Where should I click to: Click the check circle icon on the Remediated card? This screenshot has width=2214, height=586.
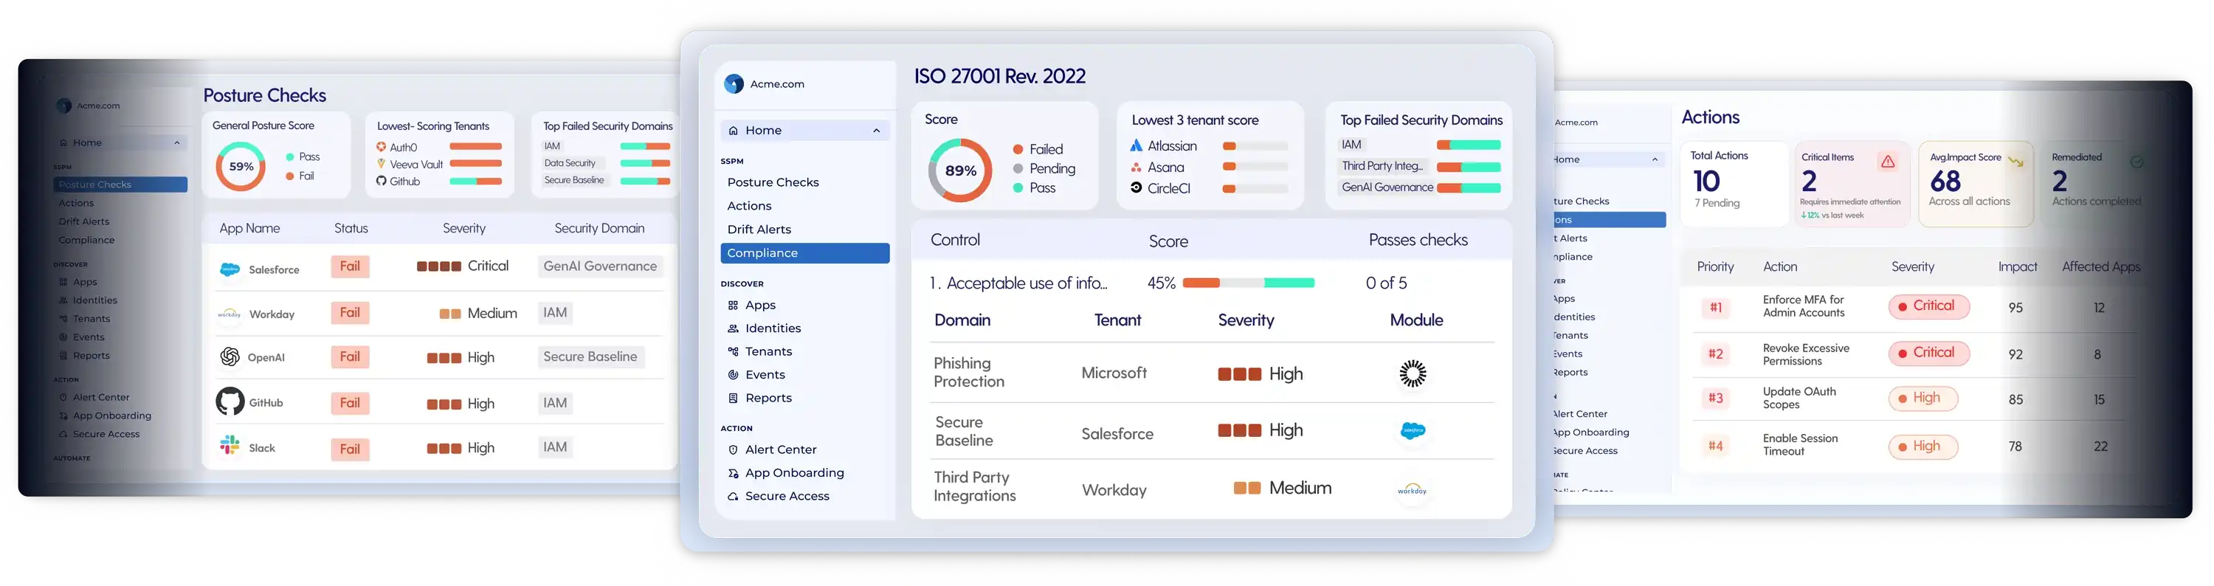click(2137, 161)
